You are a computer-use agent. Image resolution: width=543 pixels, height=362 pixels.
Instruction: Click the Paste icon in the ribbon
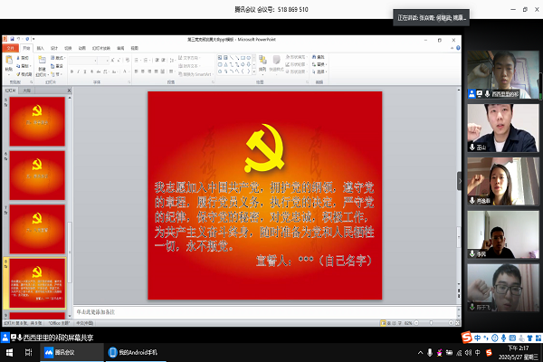tap(10, 63)
